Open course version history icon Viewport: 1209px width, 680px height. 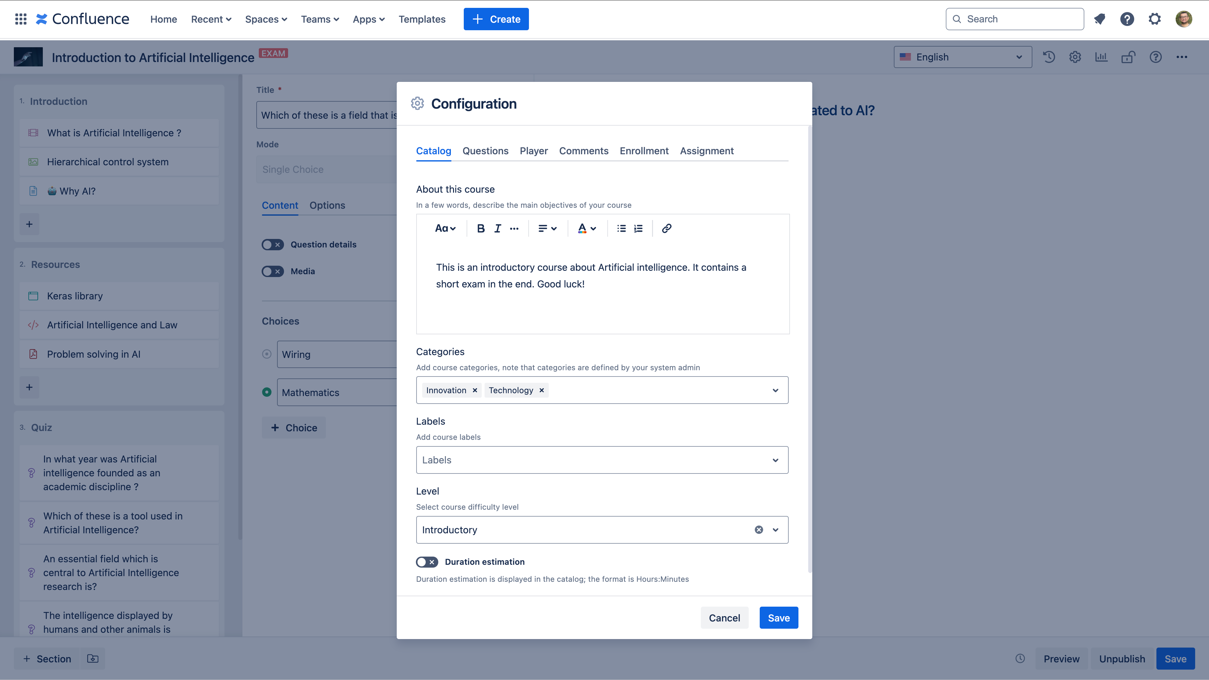pyautogui.click(x=1049, y=57)
